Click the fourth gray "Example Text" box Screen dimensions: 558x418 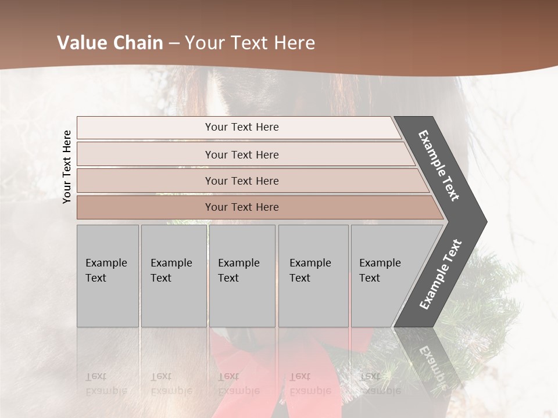(313, 276)
